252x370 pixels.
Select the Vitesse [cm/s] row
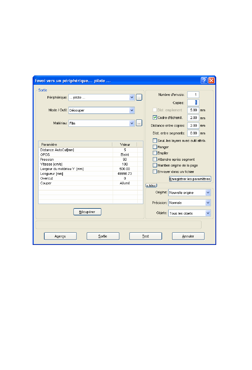click(90, 164)
